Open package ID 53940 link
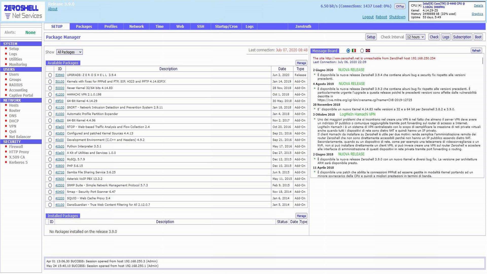 [x=60, y=75]
